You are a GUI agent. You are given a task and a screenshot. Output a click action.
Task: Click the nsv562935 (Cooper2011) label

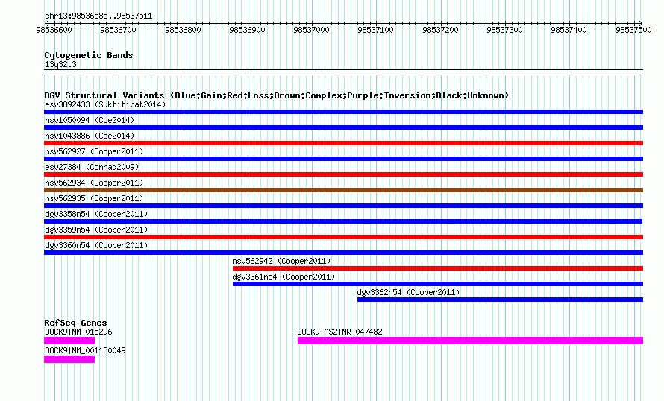[x=94, y=198]
